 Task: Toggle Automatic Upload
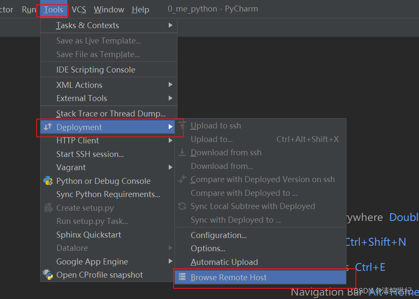(x=261, y=262)
